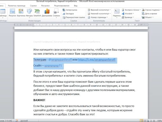The height and width of the screenshot is (122, 162).
Task: Click the line starting 'После этого я или'
Action: [83, 82]
